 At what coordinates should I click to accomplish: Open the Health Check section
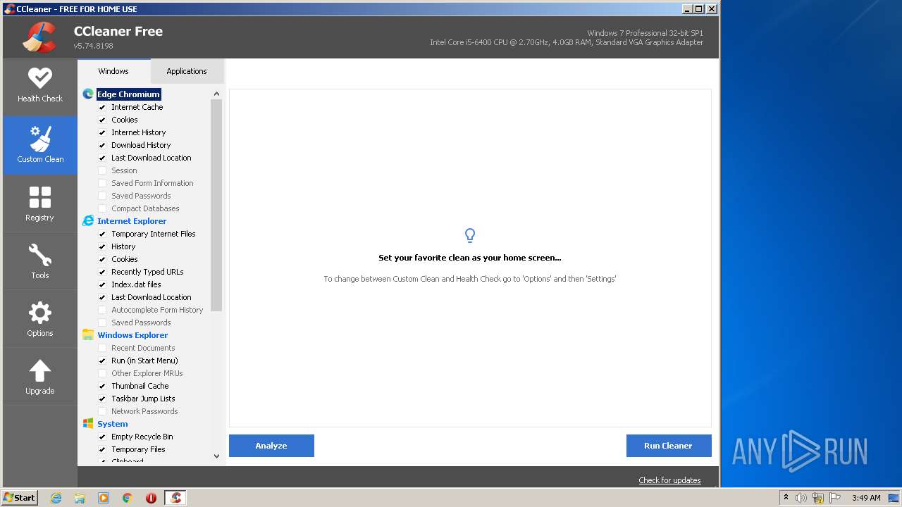click(x=40, y=87)
